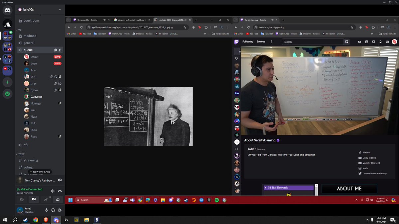
Task: Open new tab in Twitch window
Action: click(283, 20)
